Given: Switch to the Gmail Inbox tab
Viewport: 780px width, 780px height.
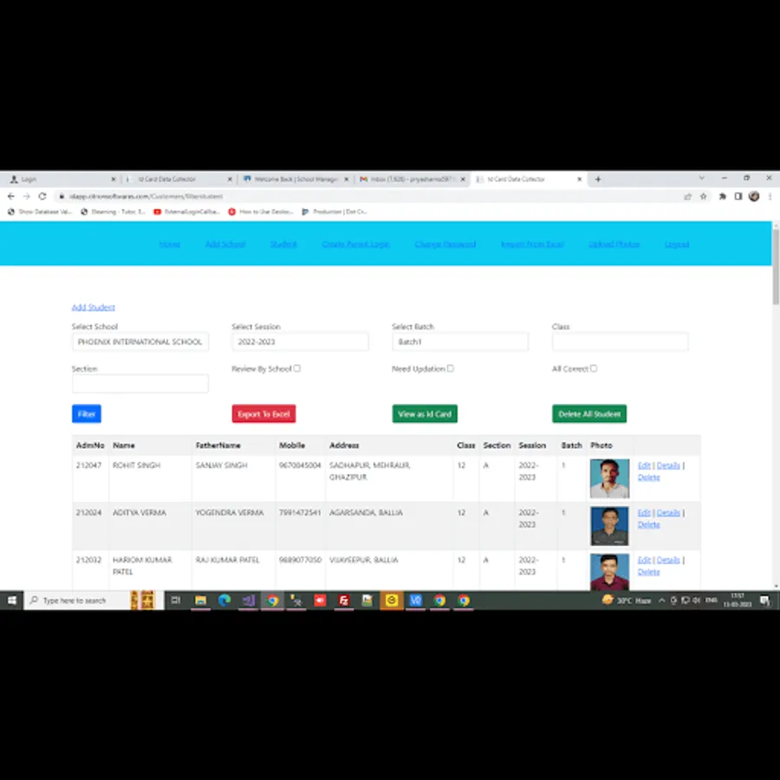Looking at the screenshot, I should [x=411, y=179].
